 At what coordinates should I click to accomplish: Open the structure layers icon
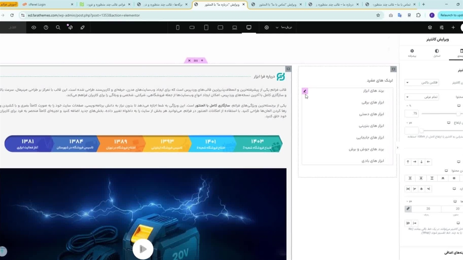(x=430, y=27)
